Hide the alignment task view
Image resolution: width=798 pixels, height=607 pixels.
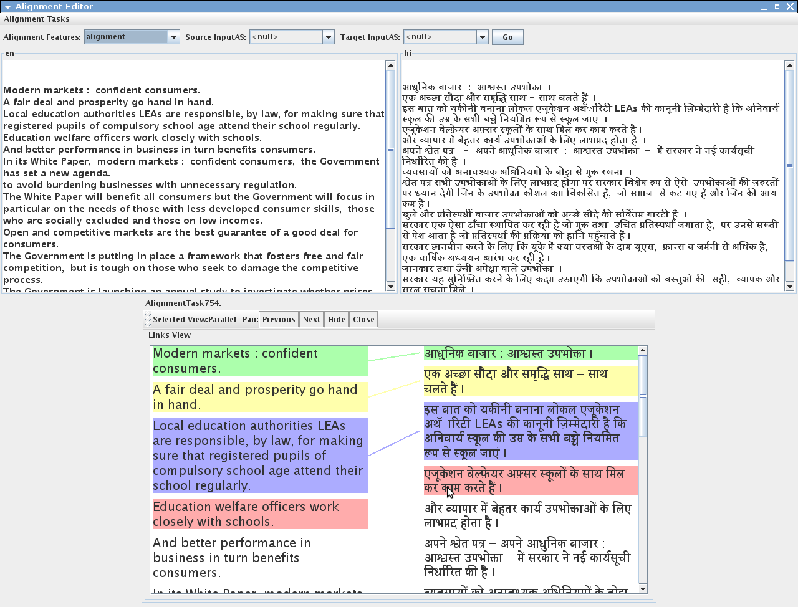tap(336, 319)
